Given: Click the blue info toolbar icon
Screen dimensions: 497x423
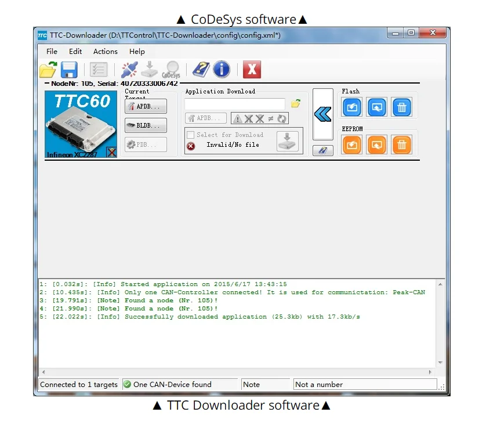Looking at the screenshot, I should pos(222,70).
